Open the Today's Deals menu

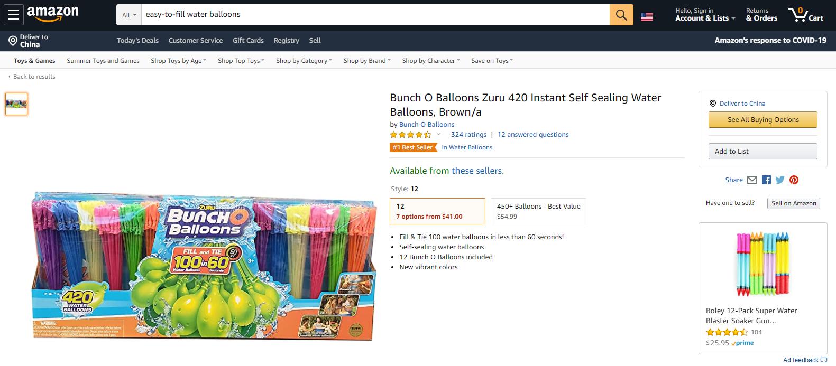pos(137,40)
